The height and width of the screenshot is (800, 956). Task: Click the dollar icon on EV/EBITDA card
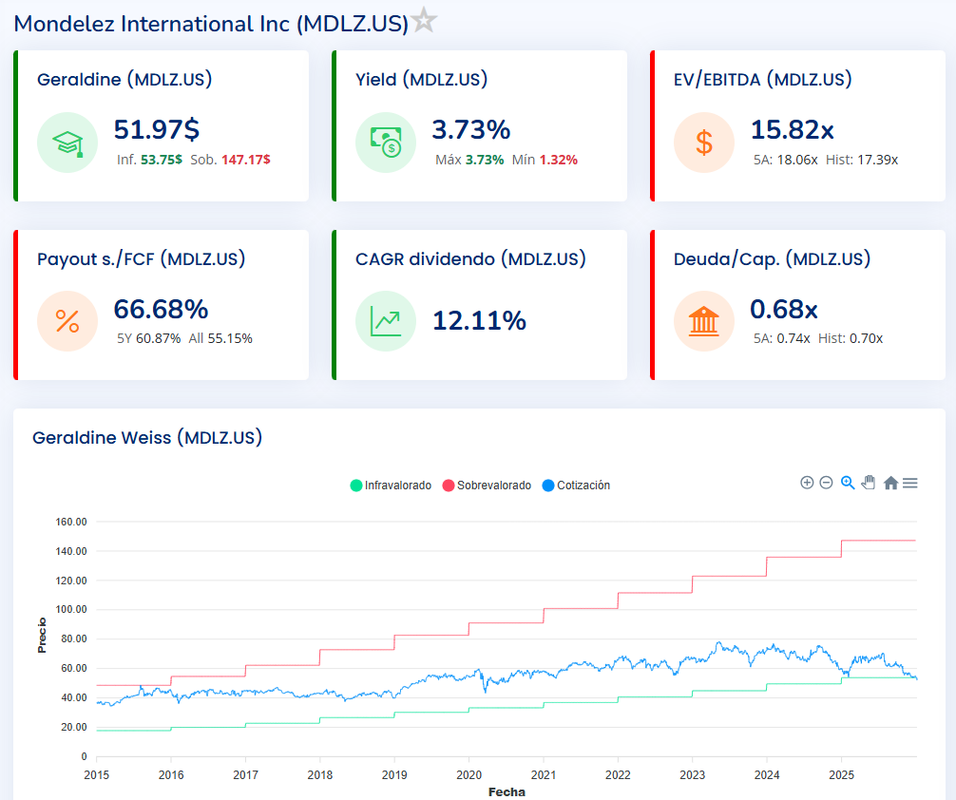(704, 143)
